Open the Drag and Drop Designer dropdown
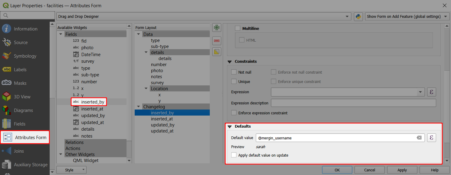Viewport: 451px width, 175px height. pyautogui.click(x=204, y=17)
